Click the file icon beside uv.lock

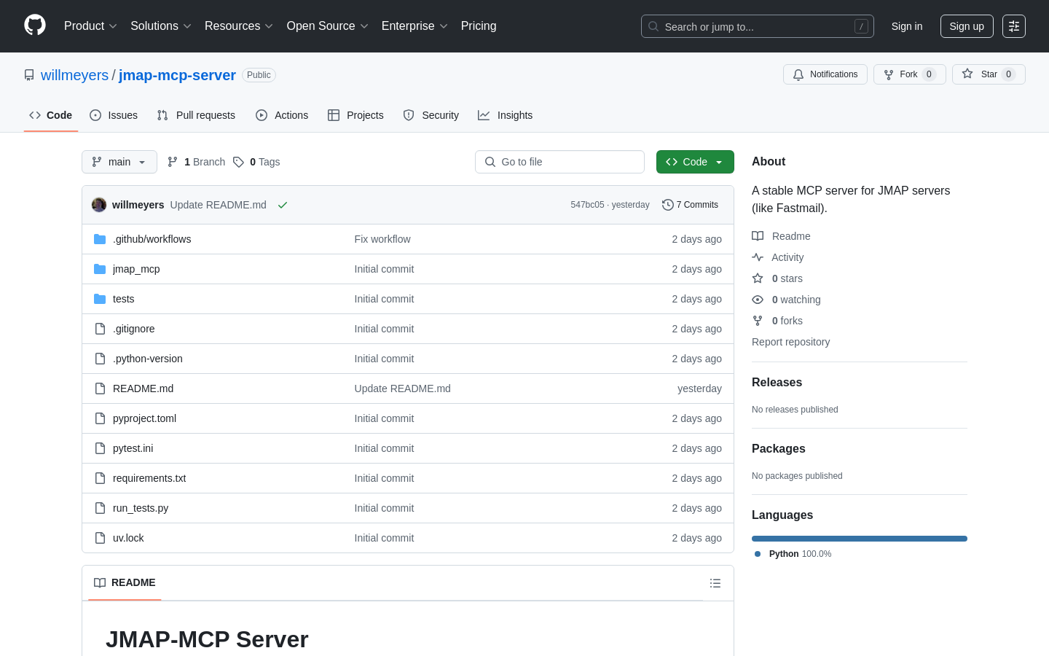pos(100,538)
